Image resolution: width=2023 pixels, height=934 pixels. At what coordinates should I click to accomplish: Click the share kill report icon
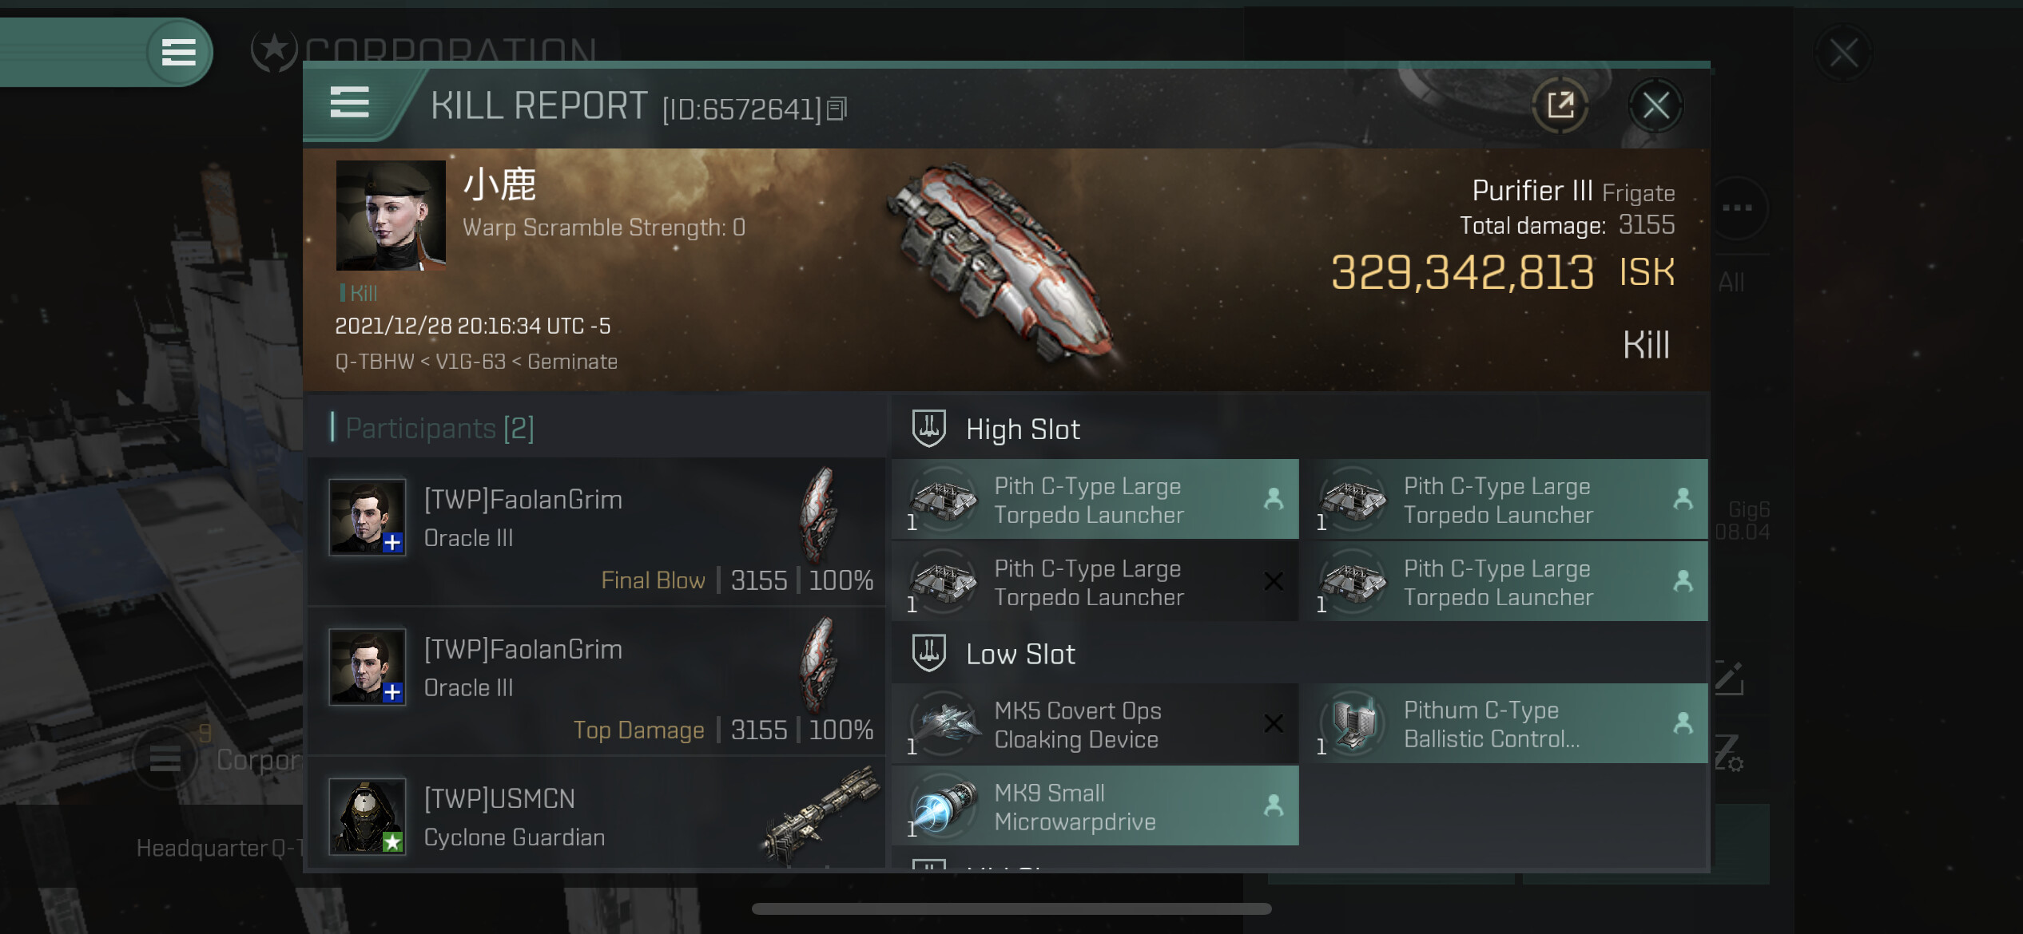[1560, 105]
